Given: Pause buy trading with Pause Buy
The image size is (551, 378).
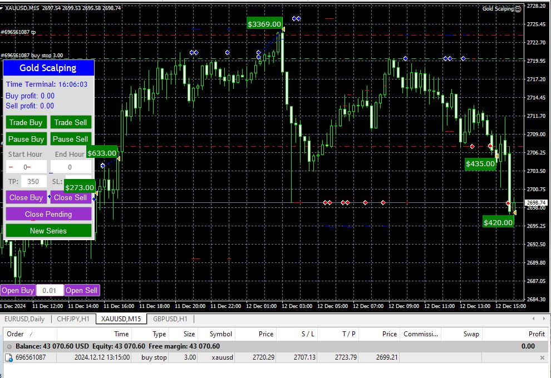Looking at the screenshot, I should pos(26,139).
